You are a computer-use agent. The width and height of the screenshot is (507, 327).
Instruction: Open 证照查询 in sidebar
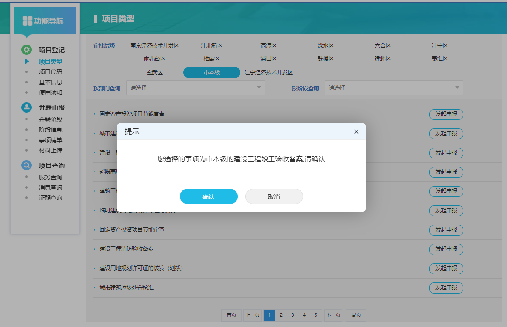[51, 198]
